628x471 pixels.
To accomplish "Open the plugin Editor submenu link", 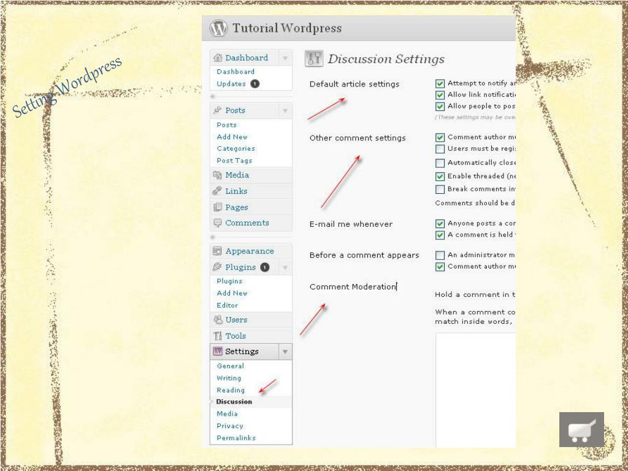I will pyautogui.click(x=227, y=305).
